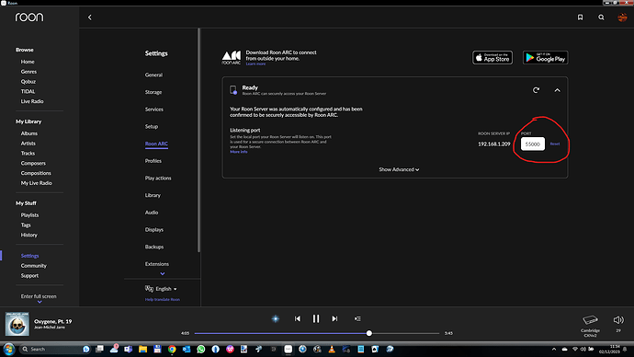This screenshot has width=634, height=357.
Task: Open the Storage settings tab
Action: click(153, 92)
